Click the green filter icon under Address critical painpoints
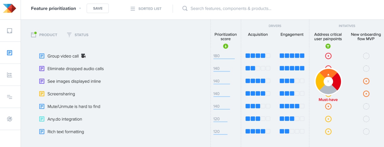 pyautogui.click(x=328, y=46)
